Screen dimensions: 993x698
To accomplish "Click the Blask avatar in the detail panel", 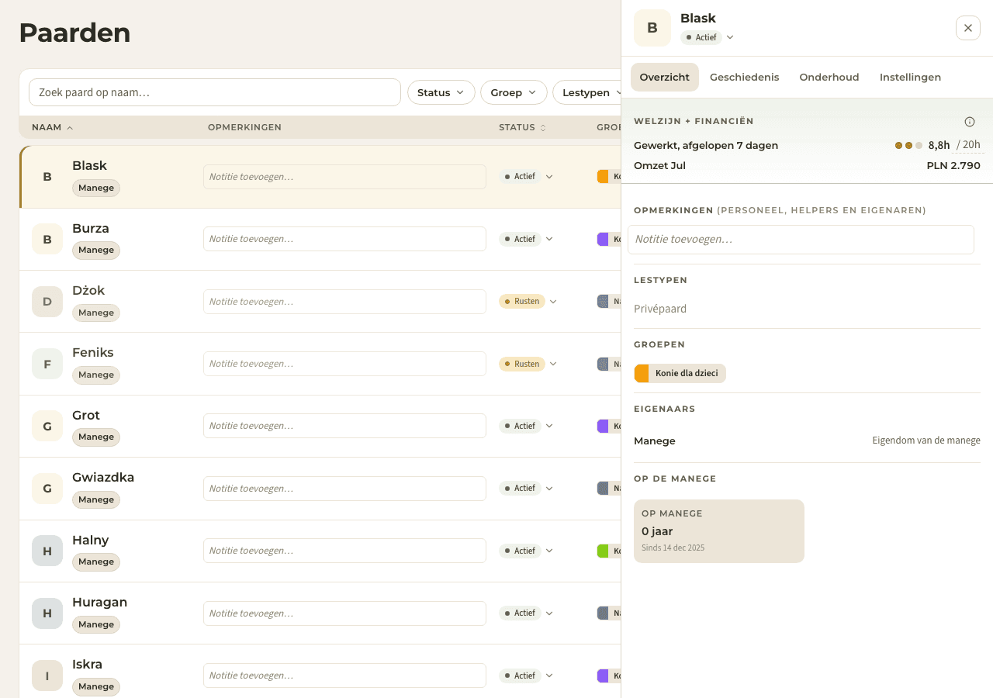I will coord(652,28).
